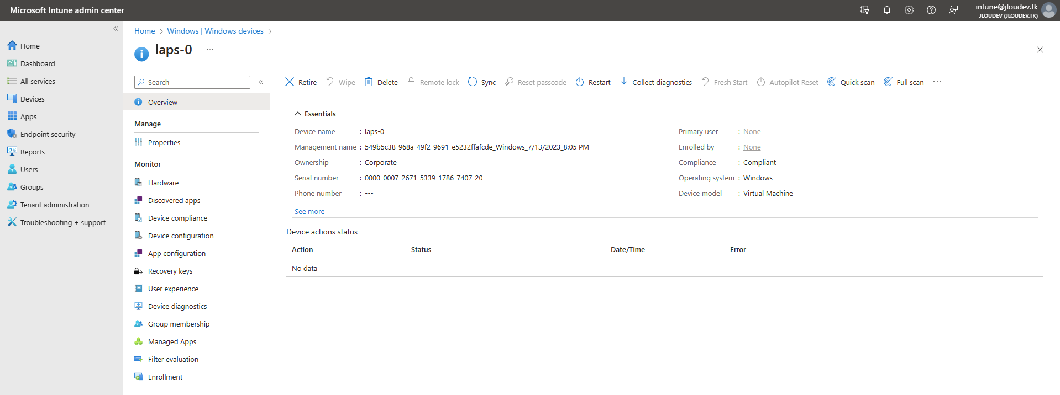Click the Tenant administration icon
The width and height of the screenshot is (1060, 395).
coord(12,204)
